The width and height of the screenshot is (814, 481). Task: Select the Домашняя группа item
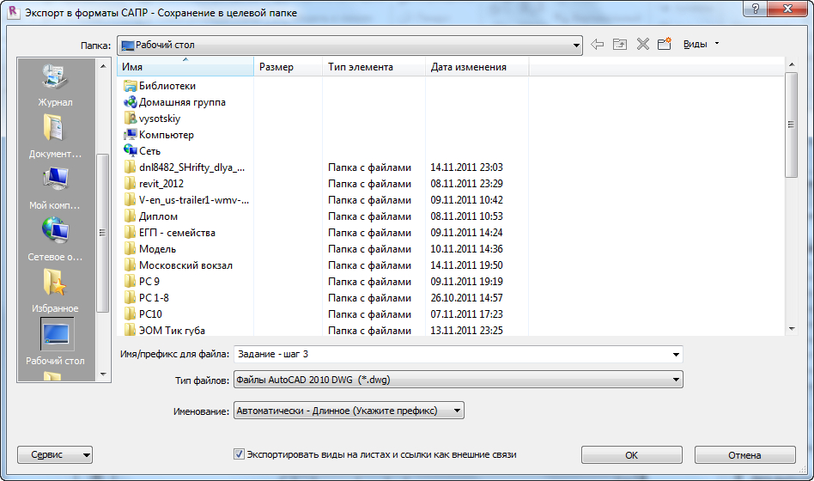175,102
